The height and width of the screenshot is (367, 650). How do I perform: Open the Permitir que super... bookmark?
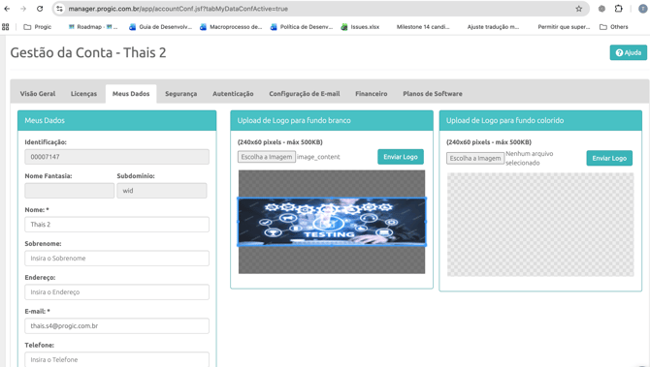564,27
